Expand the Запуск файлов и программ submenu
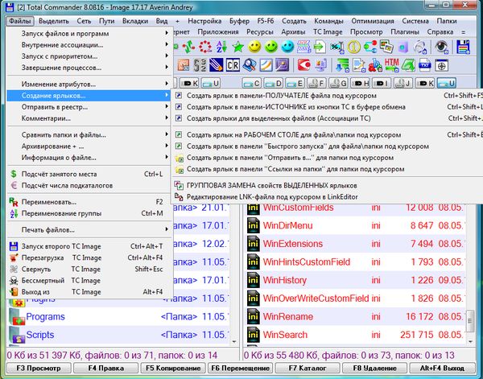The width and height of the screenshot is (483, 379). pyautogui.click(x=89, y=33)
